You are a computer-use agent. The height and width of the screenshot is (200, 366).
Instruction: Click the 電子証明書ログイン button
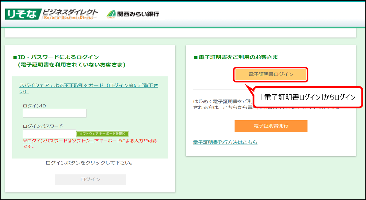click(x=271, y=75)
